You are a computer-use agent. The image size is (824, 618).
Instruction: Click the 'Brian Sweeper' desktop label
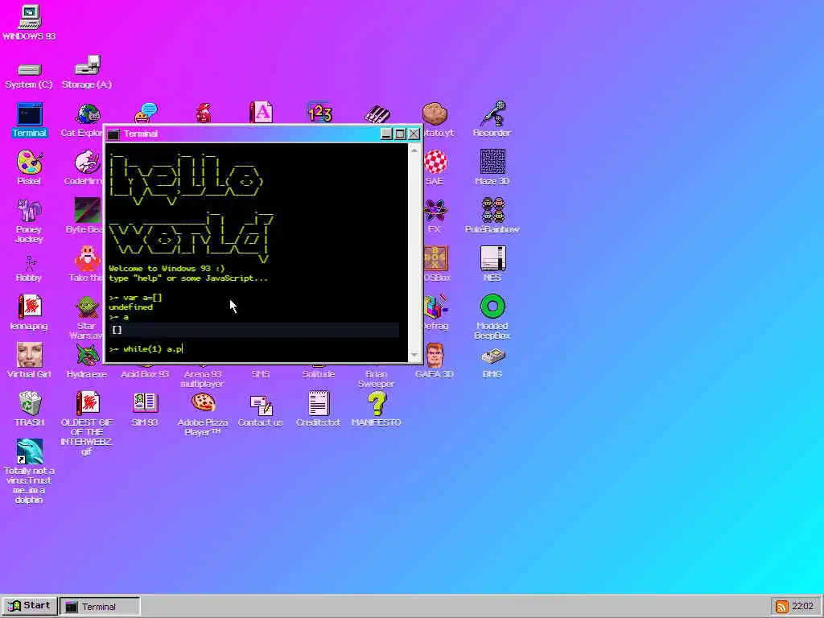click(x=377, y=379)
